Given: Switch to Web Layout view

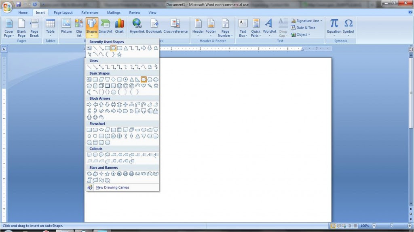Looking at the screenshot, I should 344,226.
